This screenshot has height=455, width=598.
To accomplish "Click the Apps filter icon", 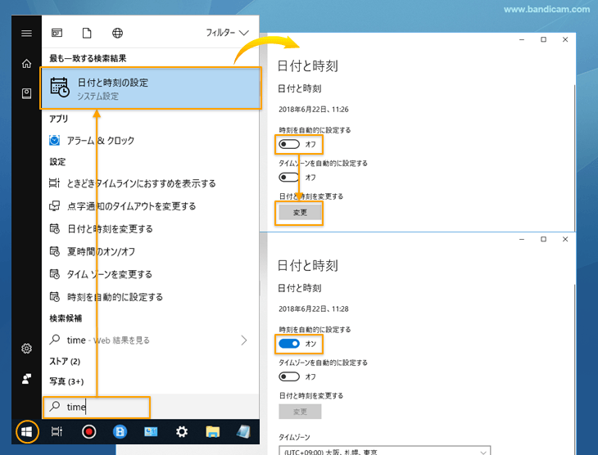I will pos(57,34).
